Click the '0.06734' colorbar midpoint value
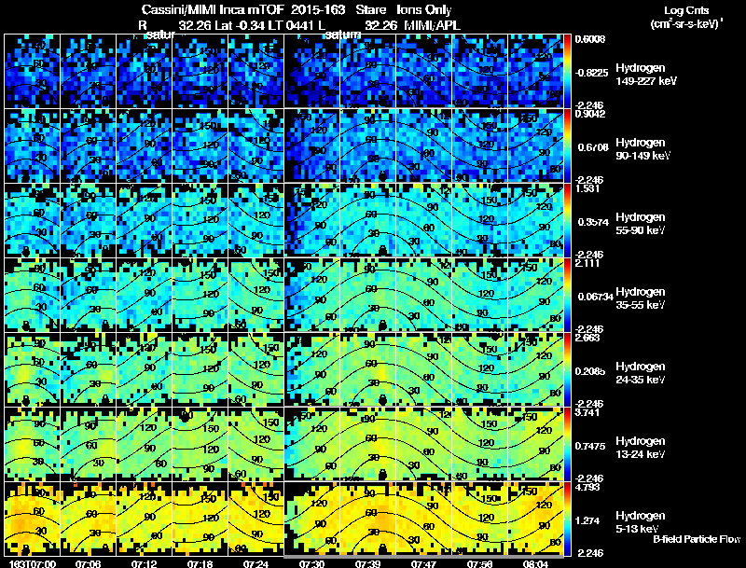Image resolution: width=746 pixels, height=568 pixels. [x=595, y=297]
